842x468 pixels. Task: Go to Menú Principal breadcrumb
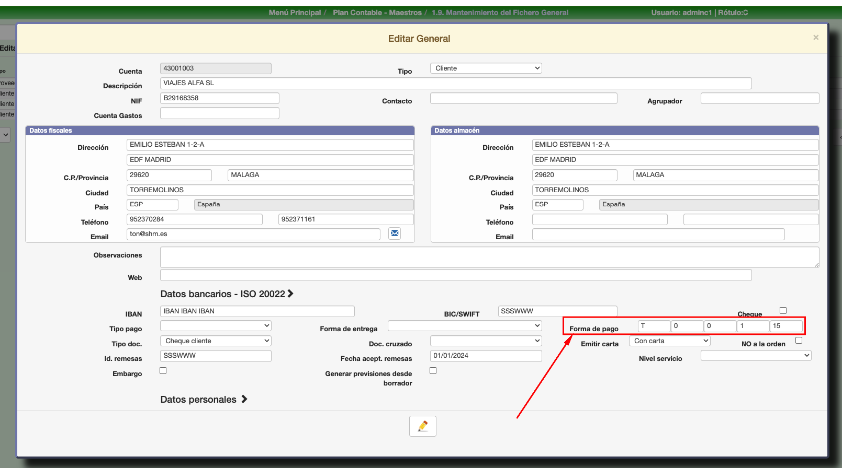tap(295, 13)
